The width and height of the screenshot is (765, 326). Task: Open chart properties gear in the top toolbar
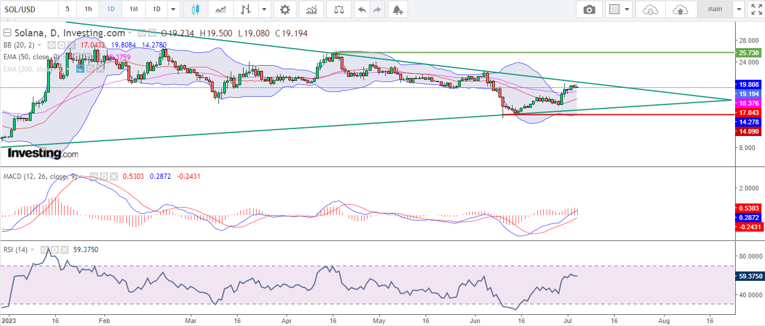click(x=285, y=9)
